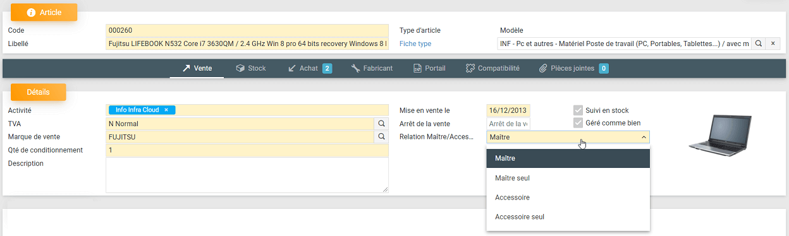
Task: Search the Fiche type with magnifier icon
Action: 758,44
